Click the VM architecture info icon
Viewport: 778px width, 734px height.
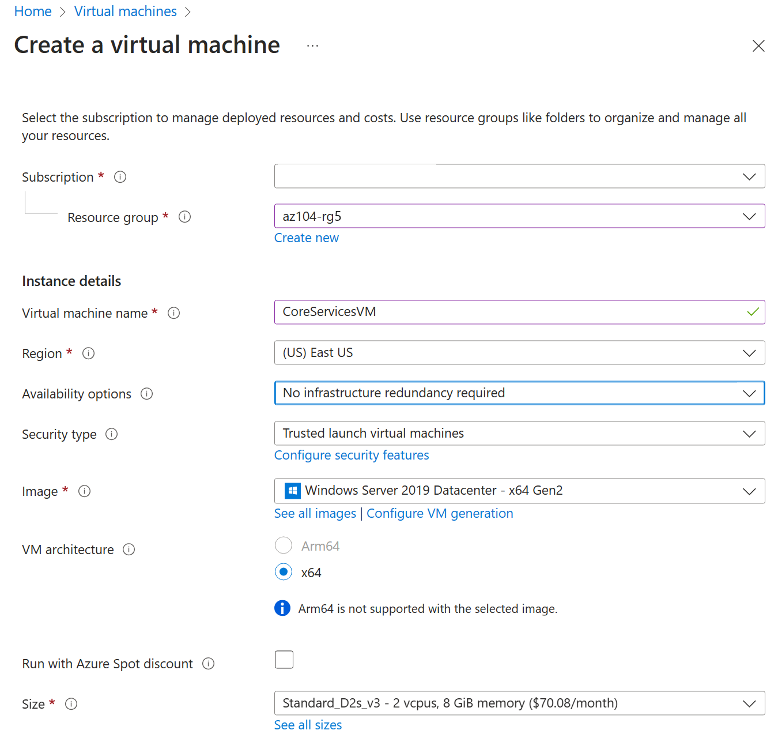[x=129, y=549]
